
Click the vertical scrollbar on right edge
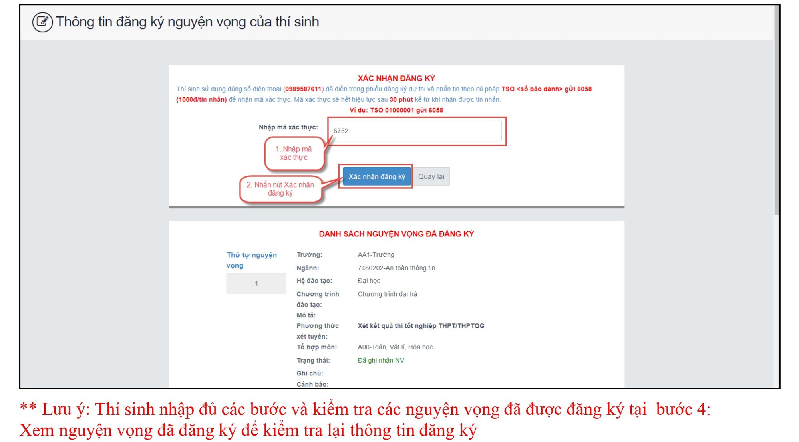point(776,112)
